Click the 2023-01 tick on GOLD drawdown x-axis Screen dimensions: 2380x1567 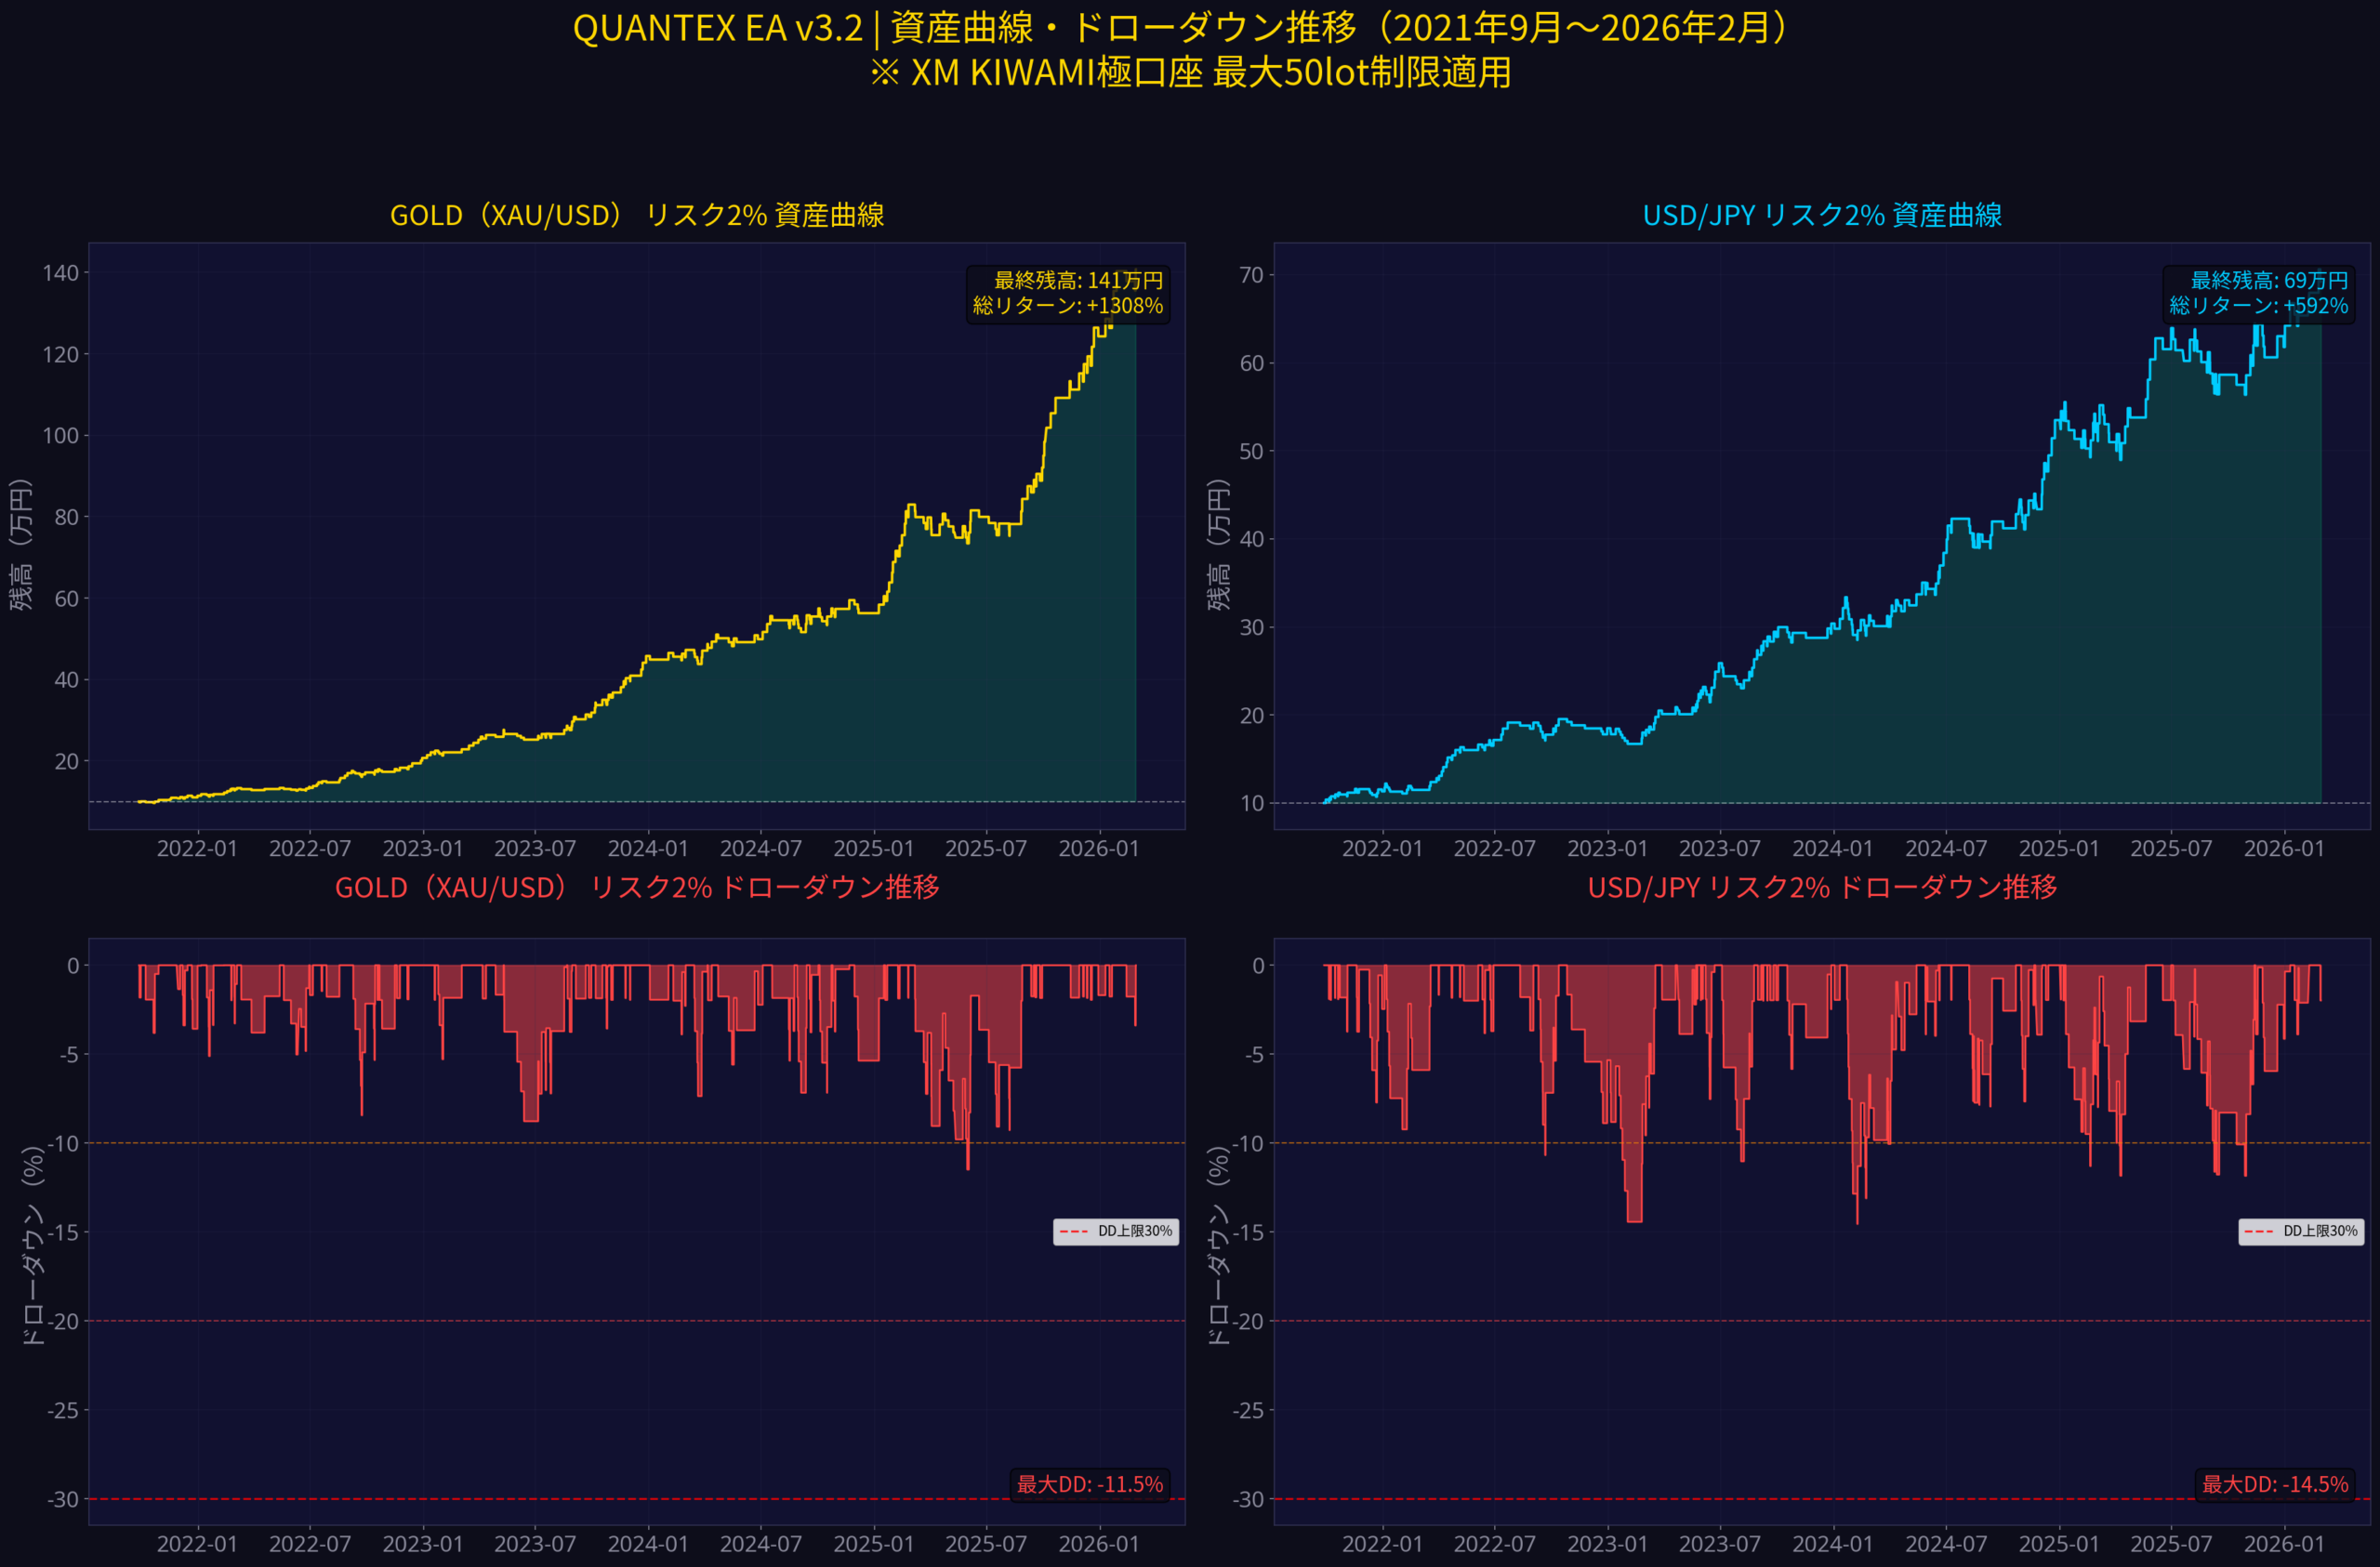click(x=422, y=1543)
